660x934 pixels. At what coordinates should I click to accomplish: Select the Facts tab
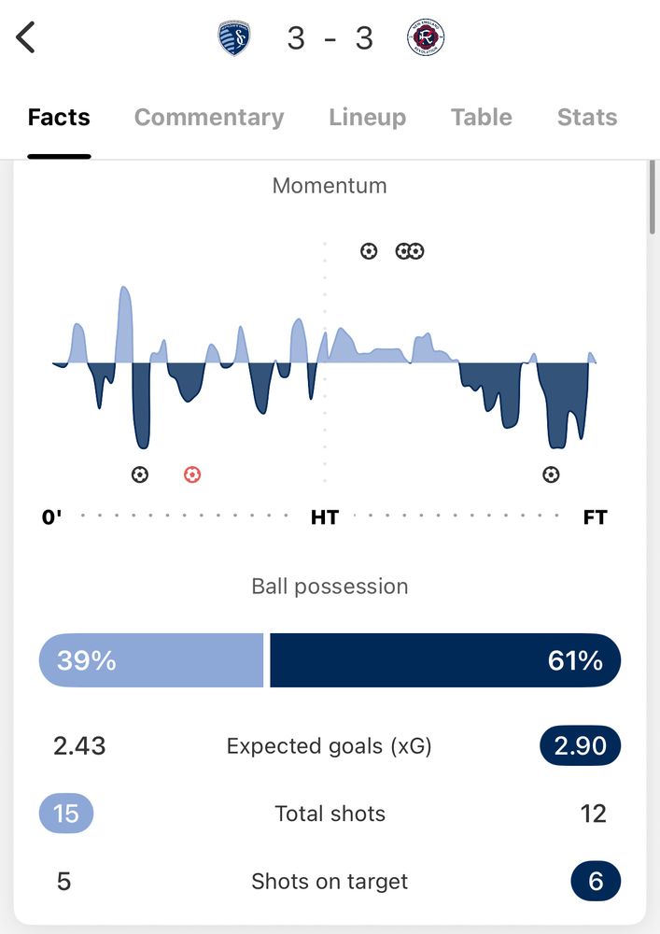(x=59, y=118)
